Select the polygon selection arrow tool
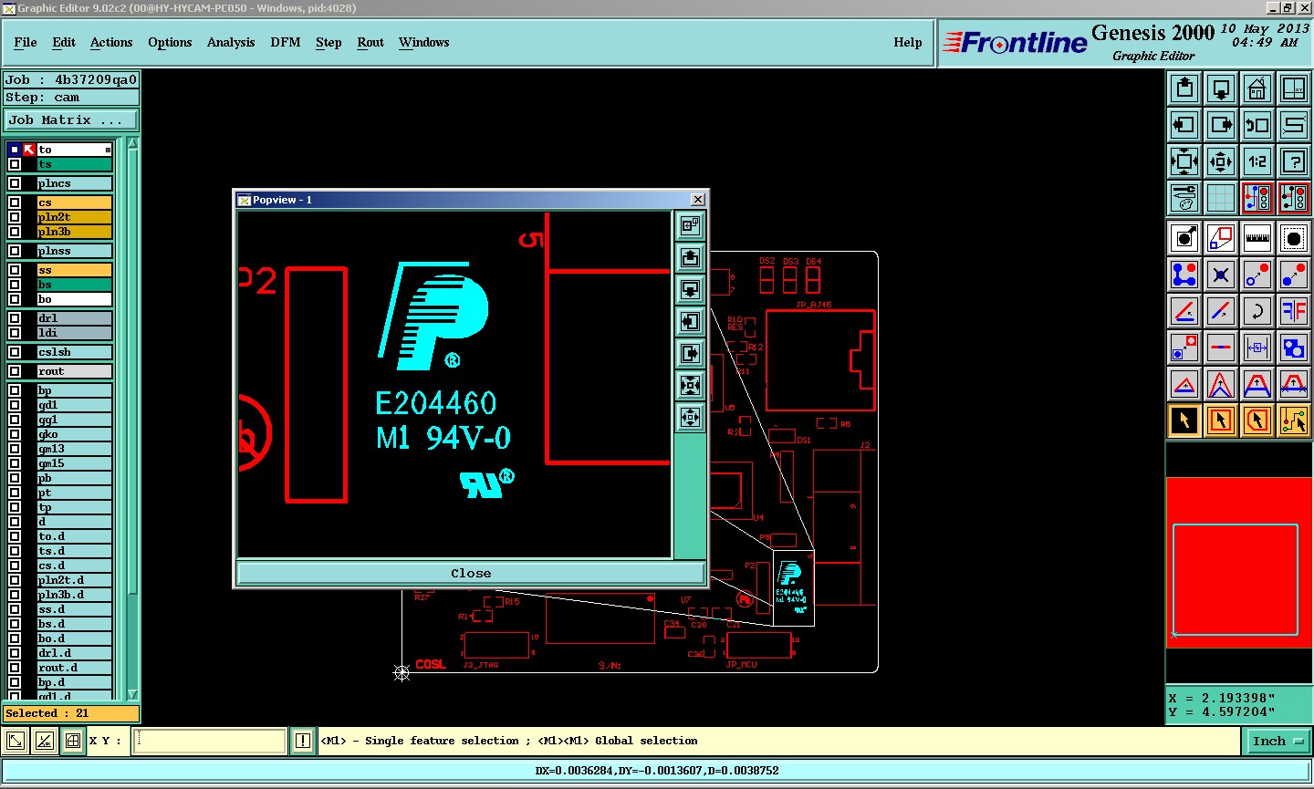This screenshot has height=789, width=1314. click(1257, 420)
